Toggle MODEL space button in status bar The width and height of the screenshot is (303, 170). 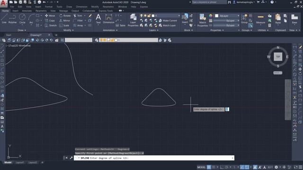201,167
